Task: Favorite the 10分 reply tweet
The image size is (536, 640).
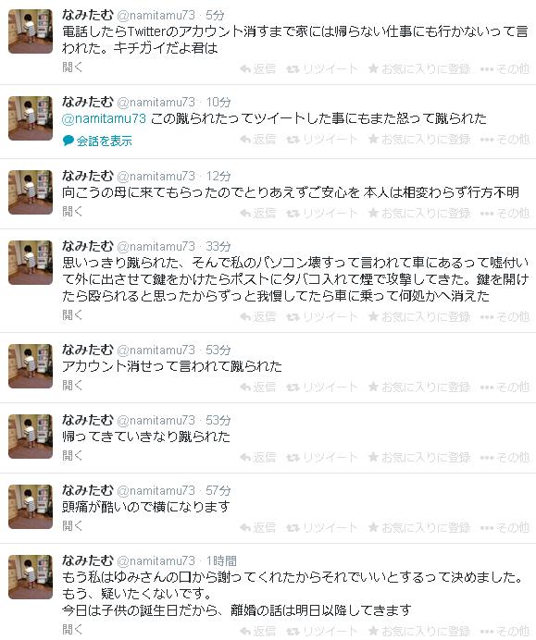Action: point(419,139)
